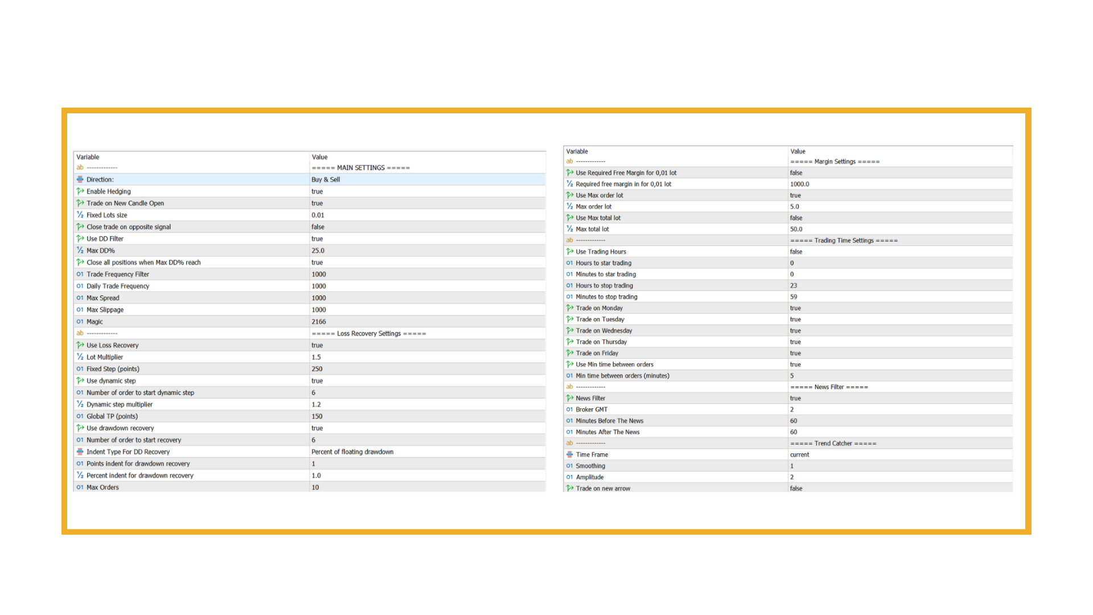
Task: Open the Direction Buy & Sell dropdown value
Action: (326, 179)
